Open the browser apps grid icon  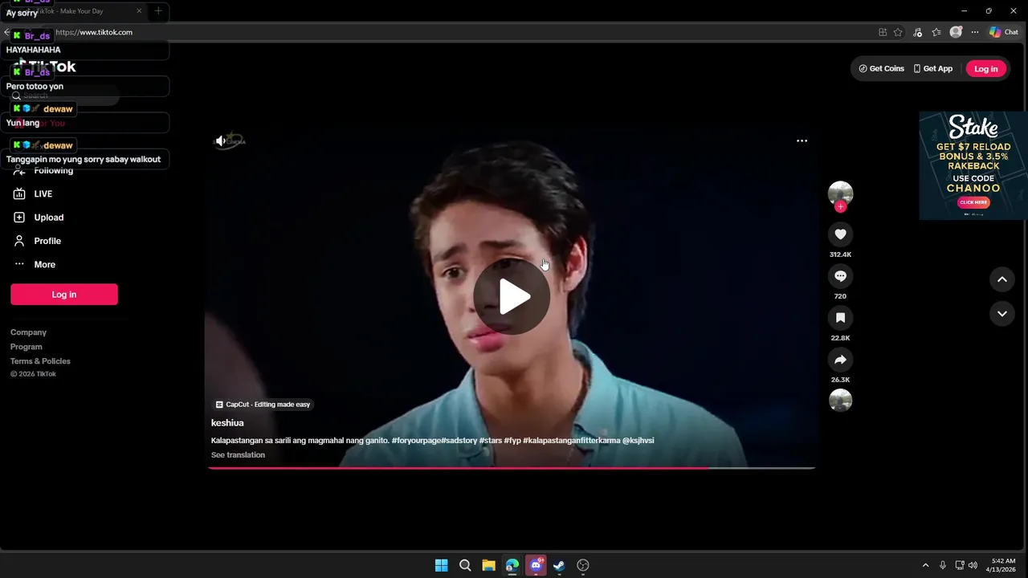[883, 32]
